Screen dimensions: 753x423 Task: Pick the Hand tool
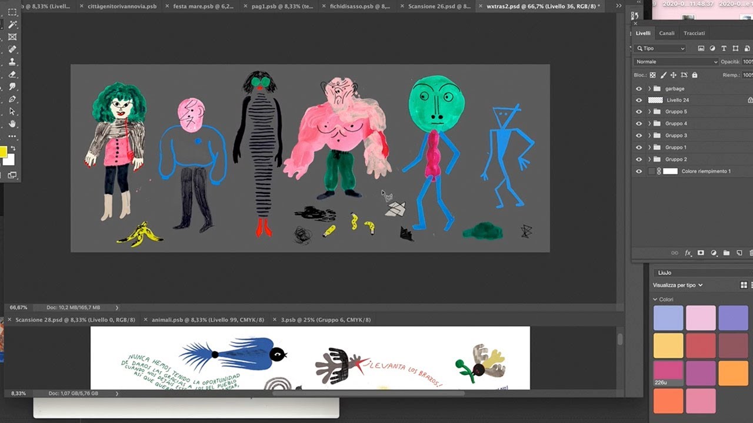(x=12, y=124)
